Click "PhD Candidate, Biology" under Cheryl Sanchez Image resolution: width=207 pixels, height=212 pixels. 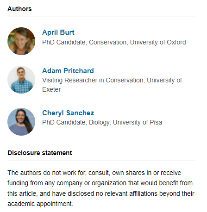(x=76, y=122)
